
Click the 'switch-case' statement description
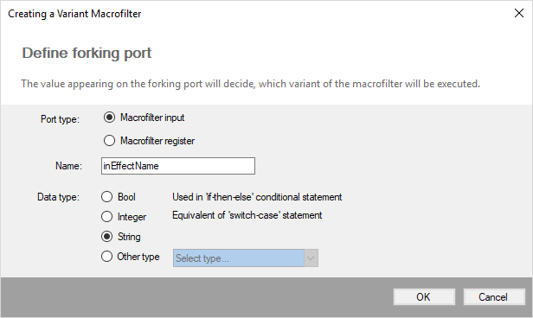tap(247, 215)
